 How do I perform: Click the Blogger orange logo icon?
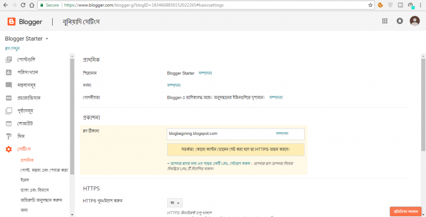pyautogui.click(x=11, y=21)
